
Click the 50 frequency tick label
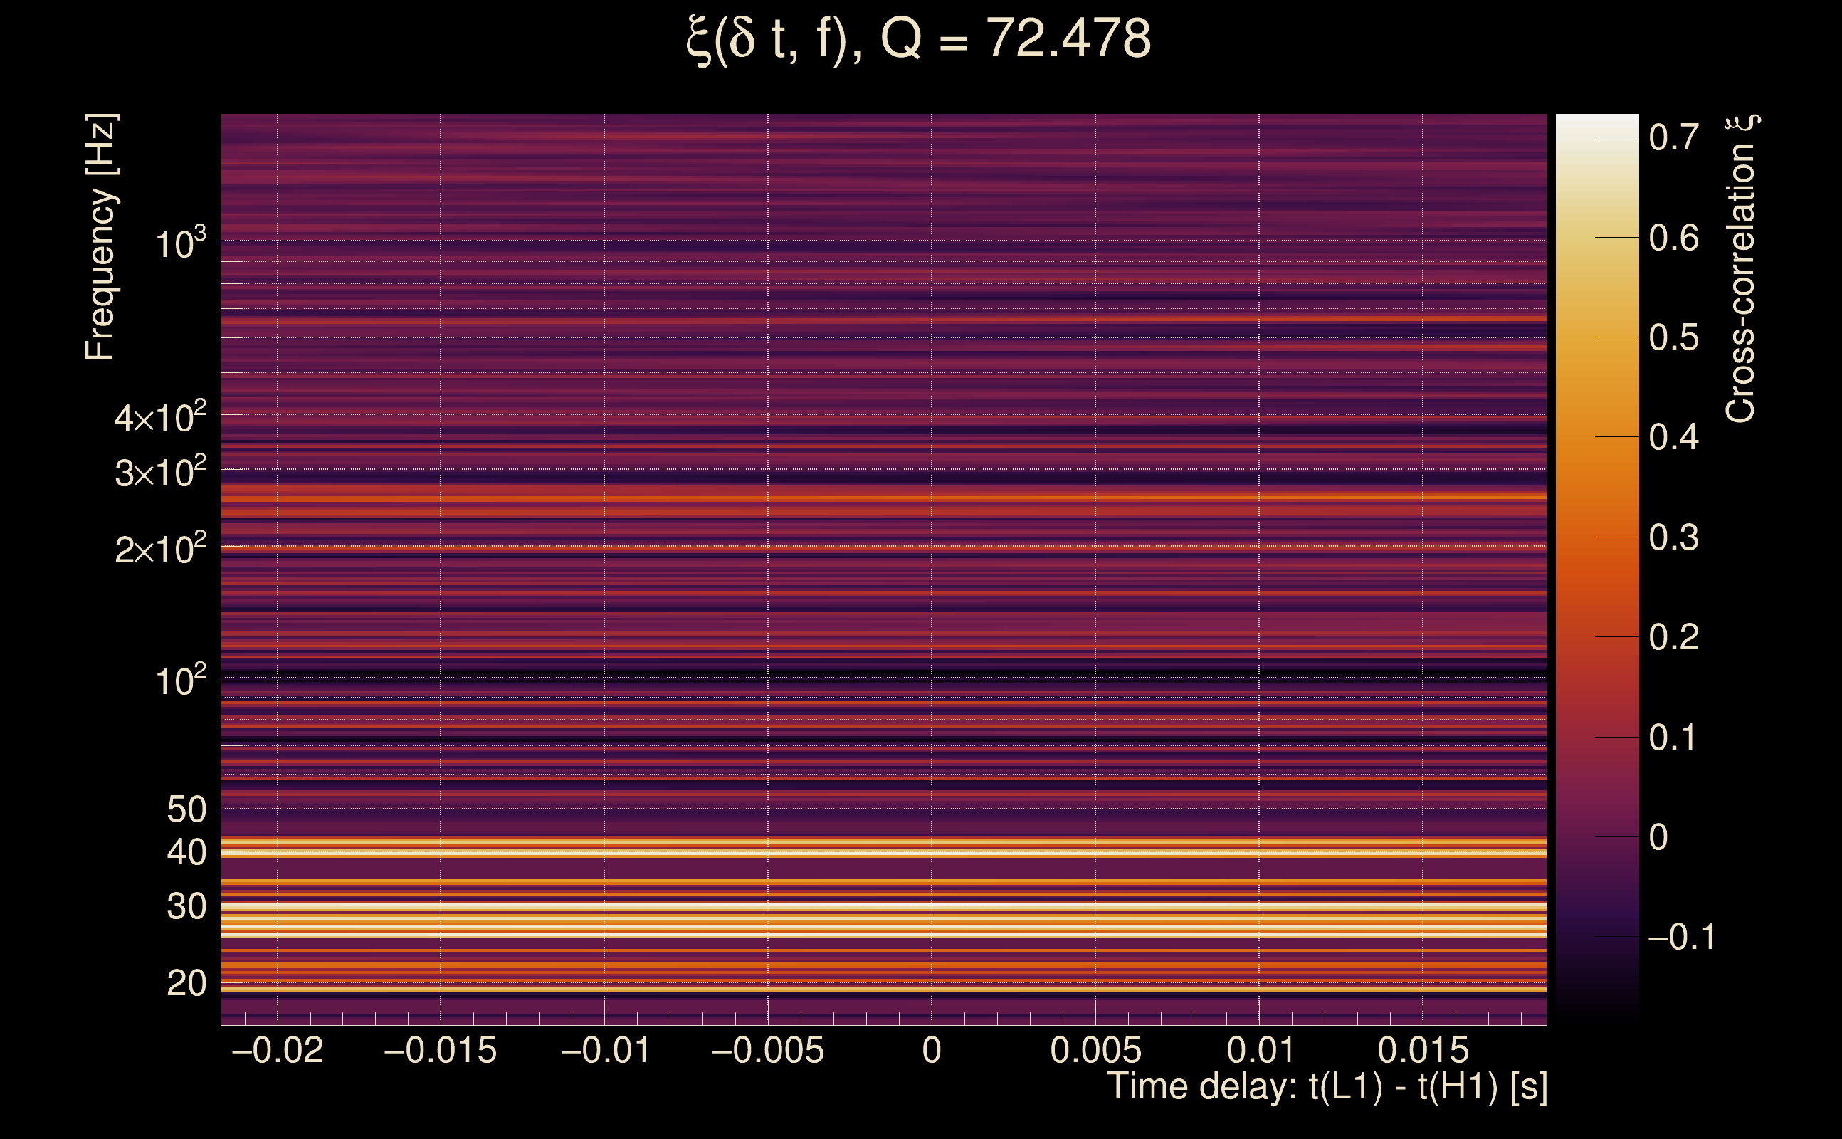pyautogui.click(x=186, y=810)
